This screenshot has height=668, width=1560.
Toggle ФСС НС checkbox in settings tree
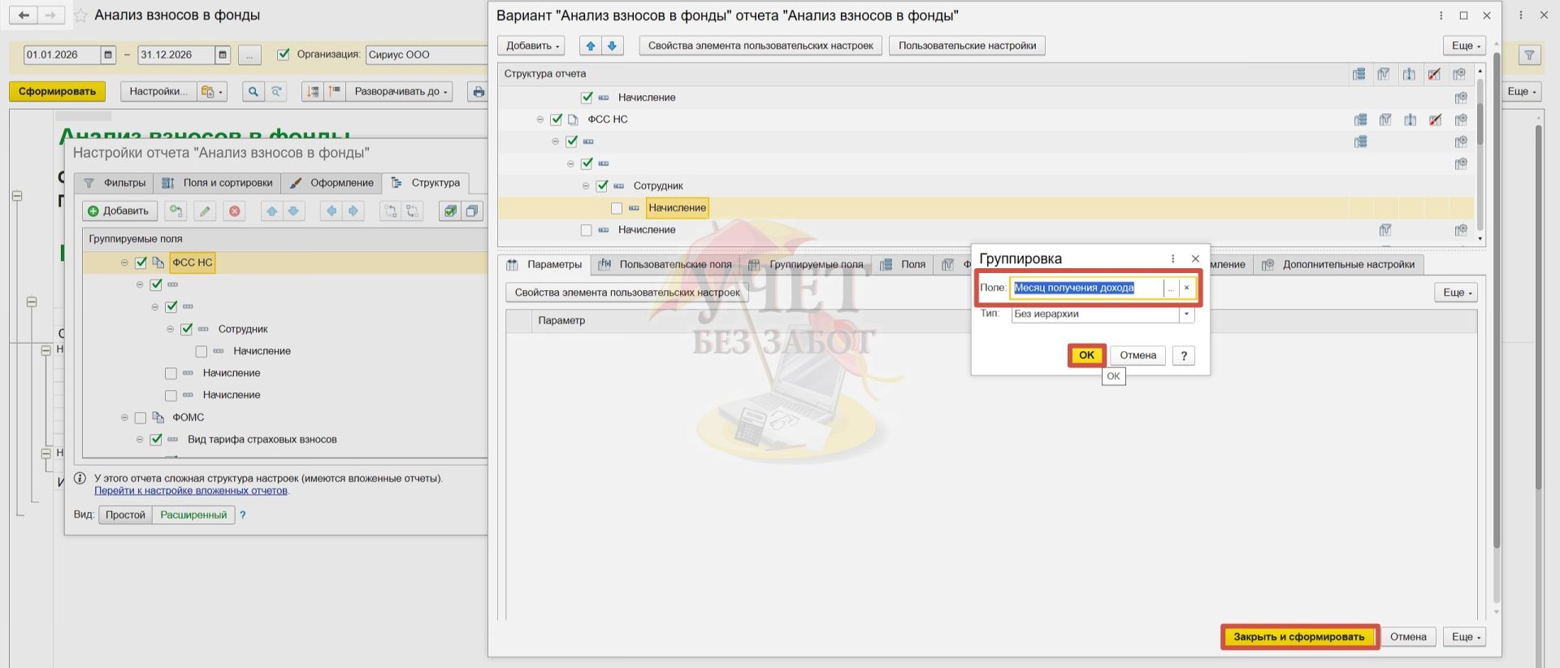141,262
